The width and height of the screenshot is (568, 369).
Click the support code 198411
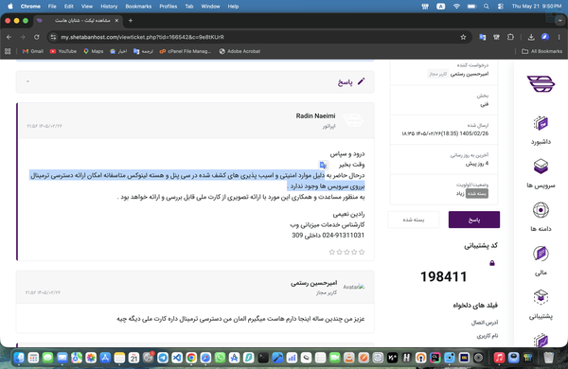443,276
